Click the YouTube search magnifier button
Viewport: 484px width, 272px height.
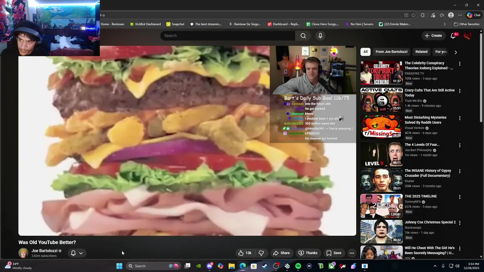pos(303,36)
